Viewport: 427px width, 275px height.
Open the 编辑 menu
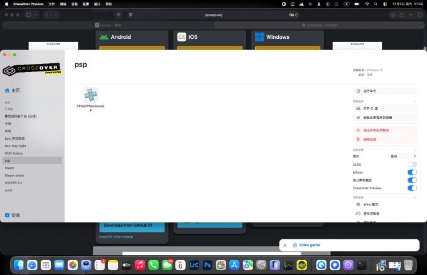63,4
